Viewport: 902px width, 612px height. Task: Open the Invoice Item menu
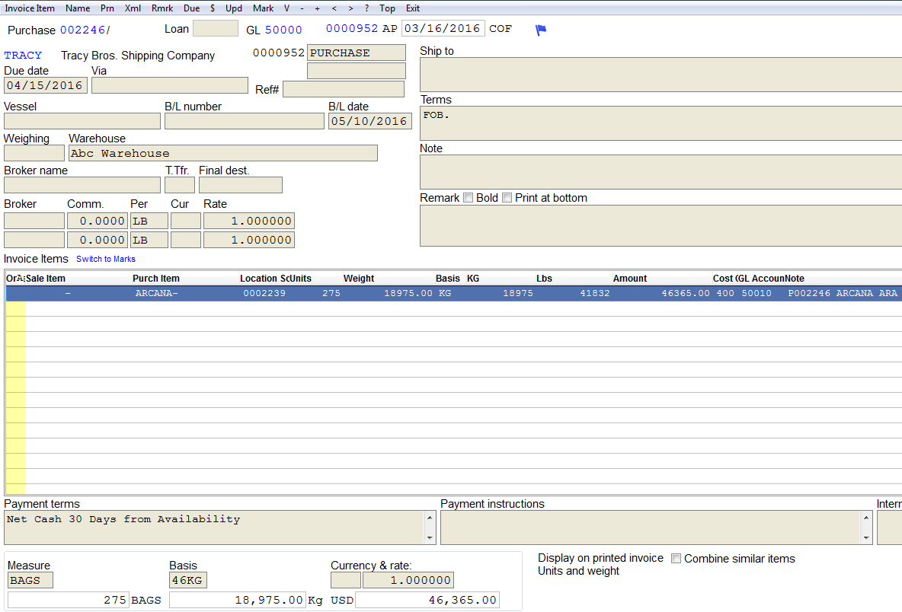click(30, 8)
